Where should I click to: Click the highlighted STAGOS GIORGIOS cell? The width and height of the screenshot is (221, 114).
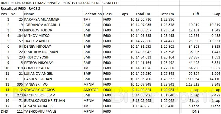pyautogui.click(x=39, y=90)
